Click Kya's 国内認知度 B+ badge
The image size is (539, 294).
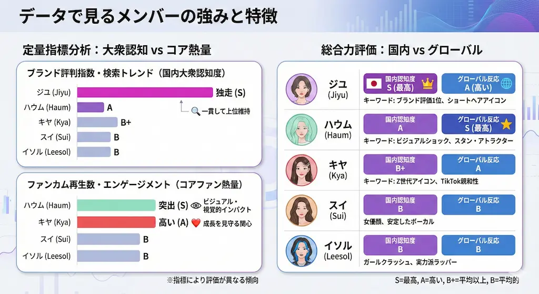(400, 165)
